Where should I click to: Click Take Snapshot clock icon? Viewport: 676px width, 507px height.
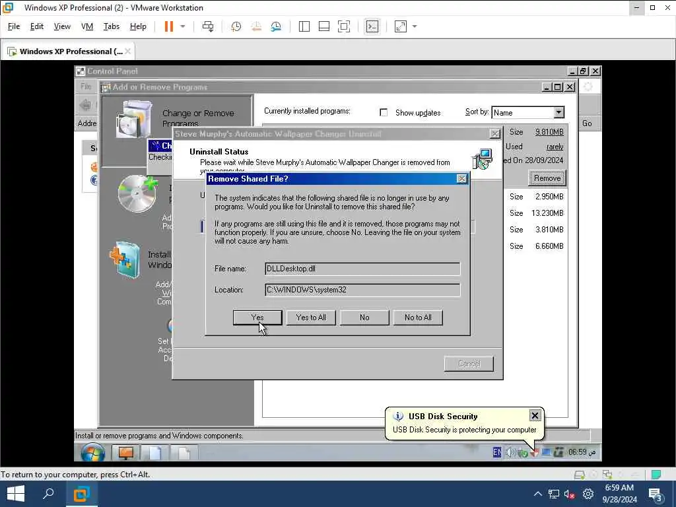click(236, 26)
